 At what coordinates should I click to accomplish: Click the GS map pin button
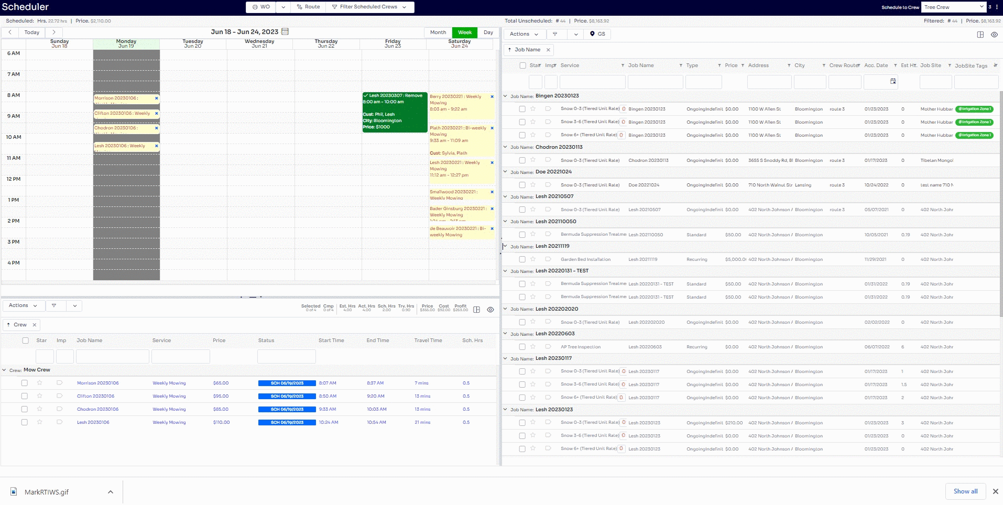pos(597,34)
